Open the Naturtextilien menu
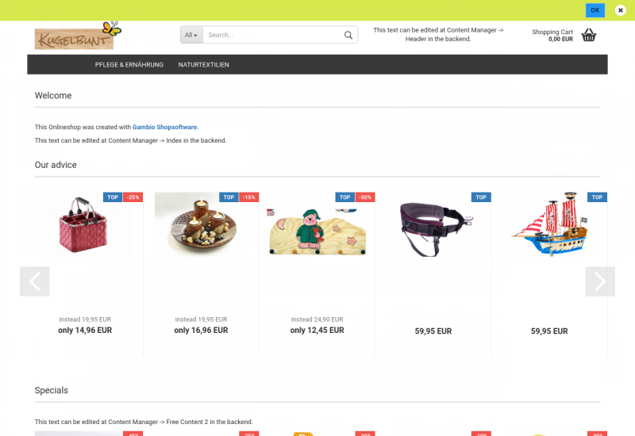 click(204, 65)
